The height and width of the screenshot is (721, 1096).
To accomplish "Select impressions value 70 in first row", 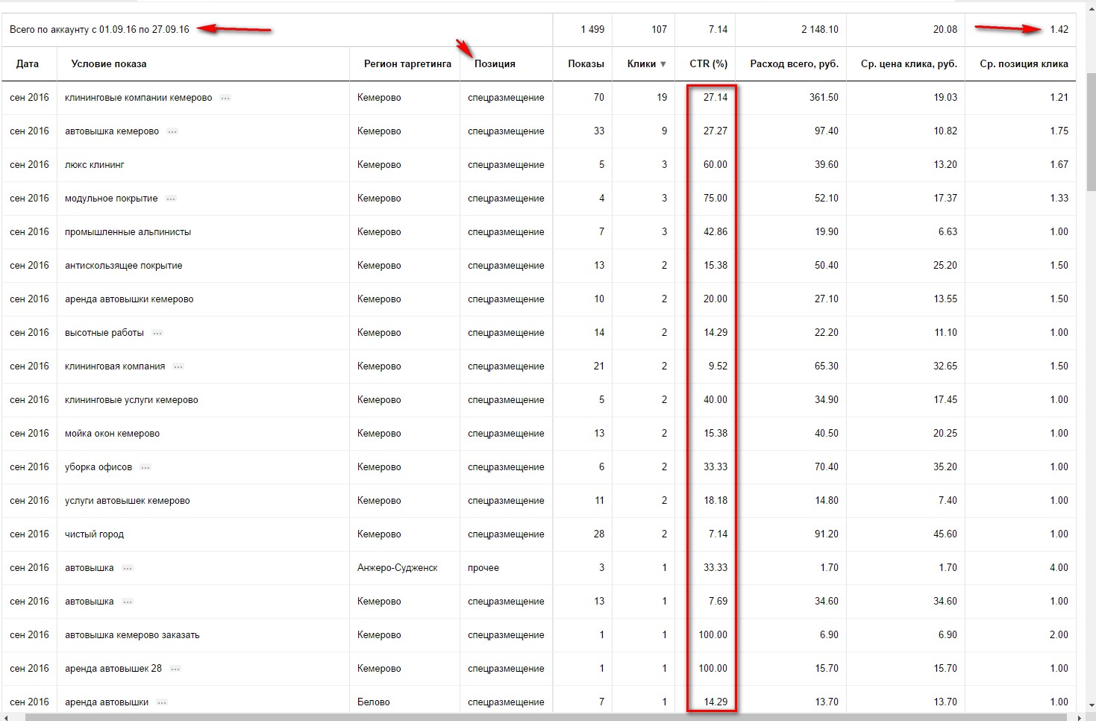I will point(599,97).
